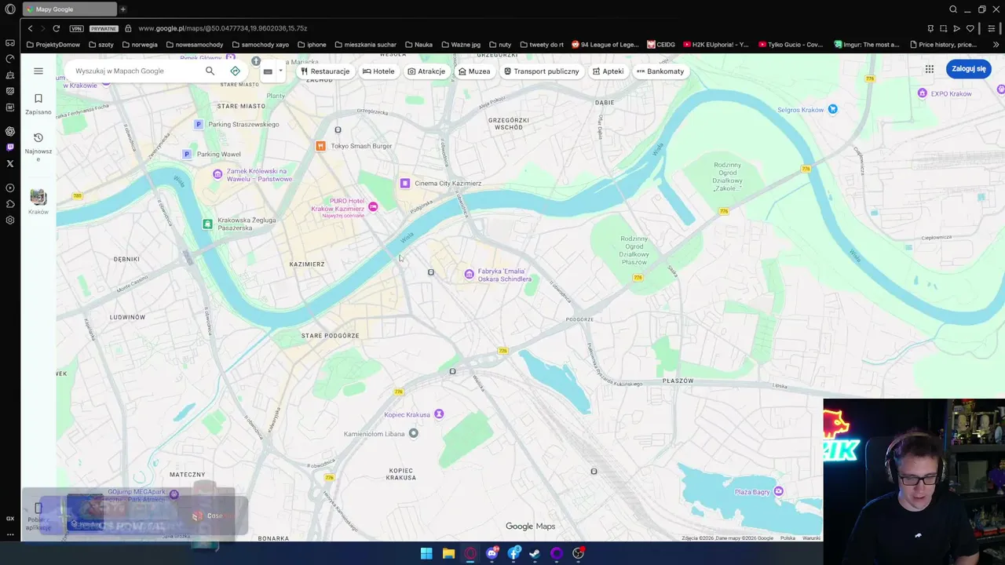Open Steam from the taskbar
1005x565 pixels.
[535, 553]
